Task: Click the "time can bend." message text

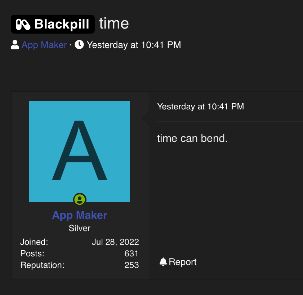Action: (x=192, y=138)
